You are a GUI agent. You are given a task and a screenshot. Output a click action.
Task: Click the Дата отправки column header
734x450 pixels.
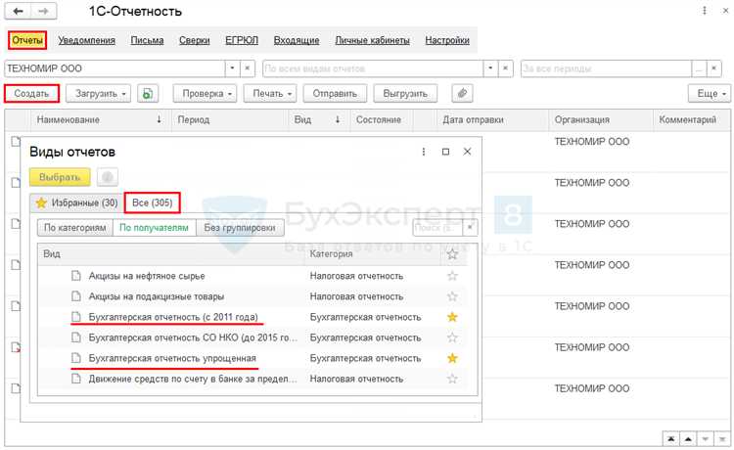click(492, 119)
